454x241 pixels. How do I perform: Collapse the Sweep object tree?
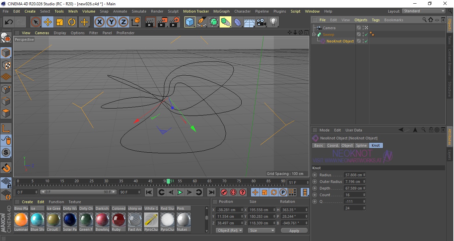click(x=314, y=35)
